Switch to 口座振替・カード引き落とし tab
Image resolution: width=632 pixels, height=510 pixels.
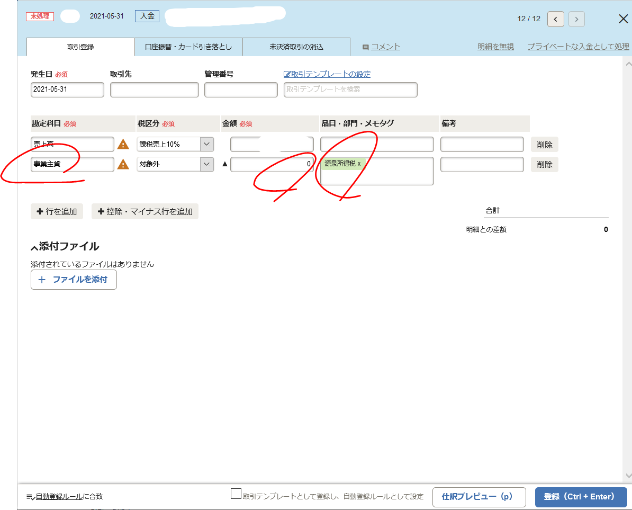tap(188, 47)
